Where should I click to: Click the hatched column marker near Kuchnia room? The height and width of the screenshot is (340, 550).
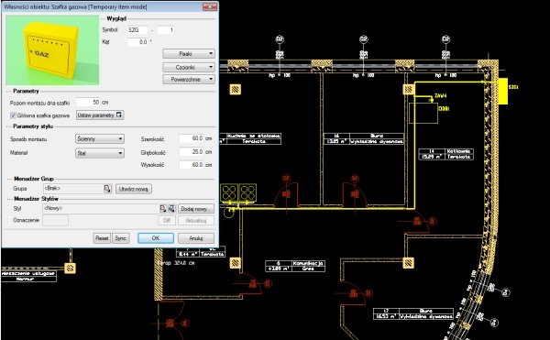pyautogui.click(x=236, y=90)
